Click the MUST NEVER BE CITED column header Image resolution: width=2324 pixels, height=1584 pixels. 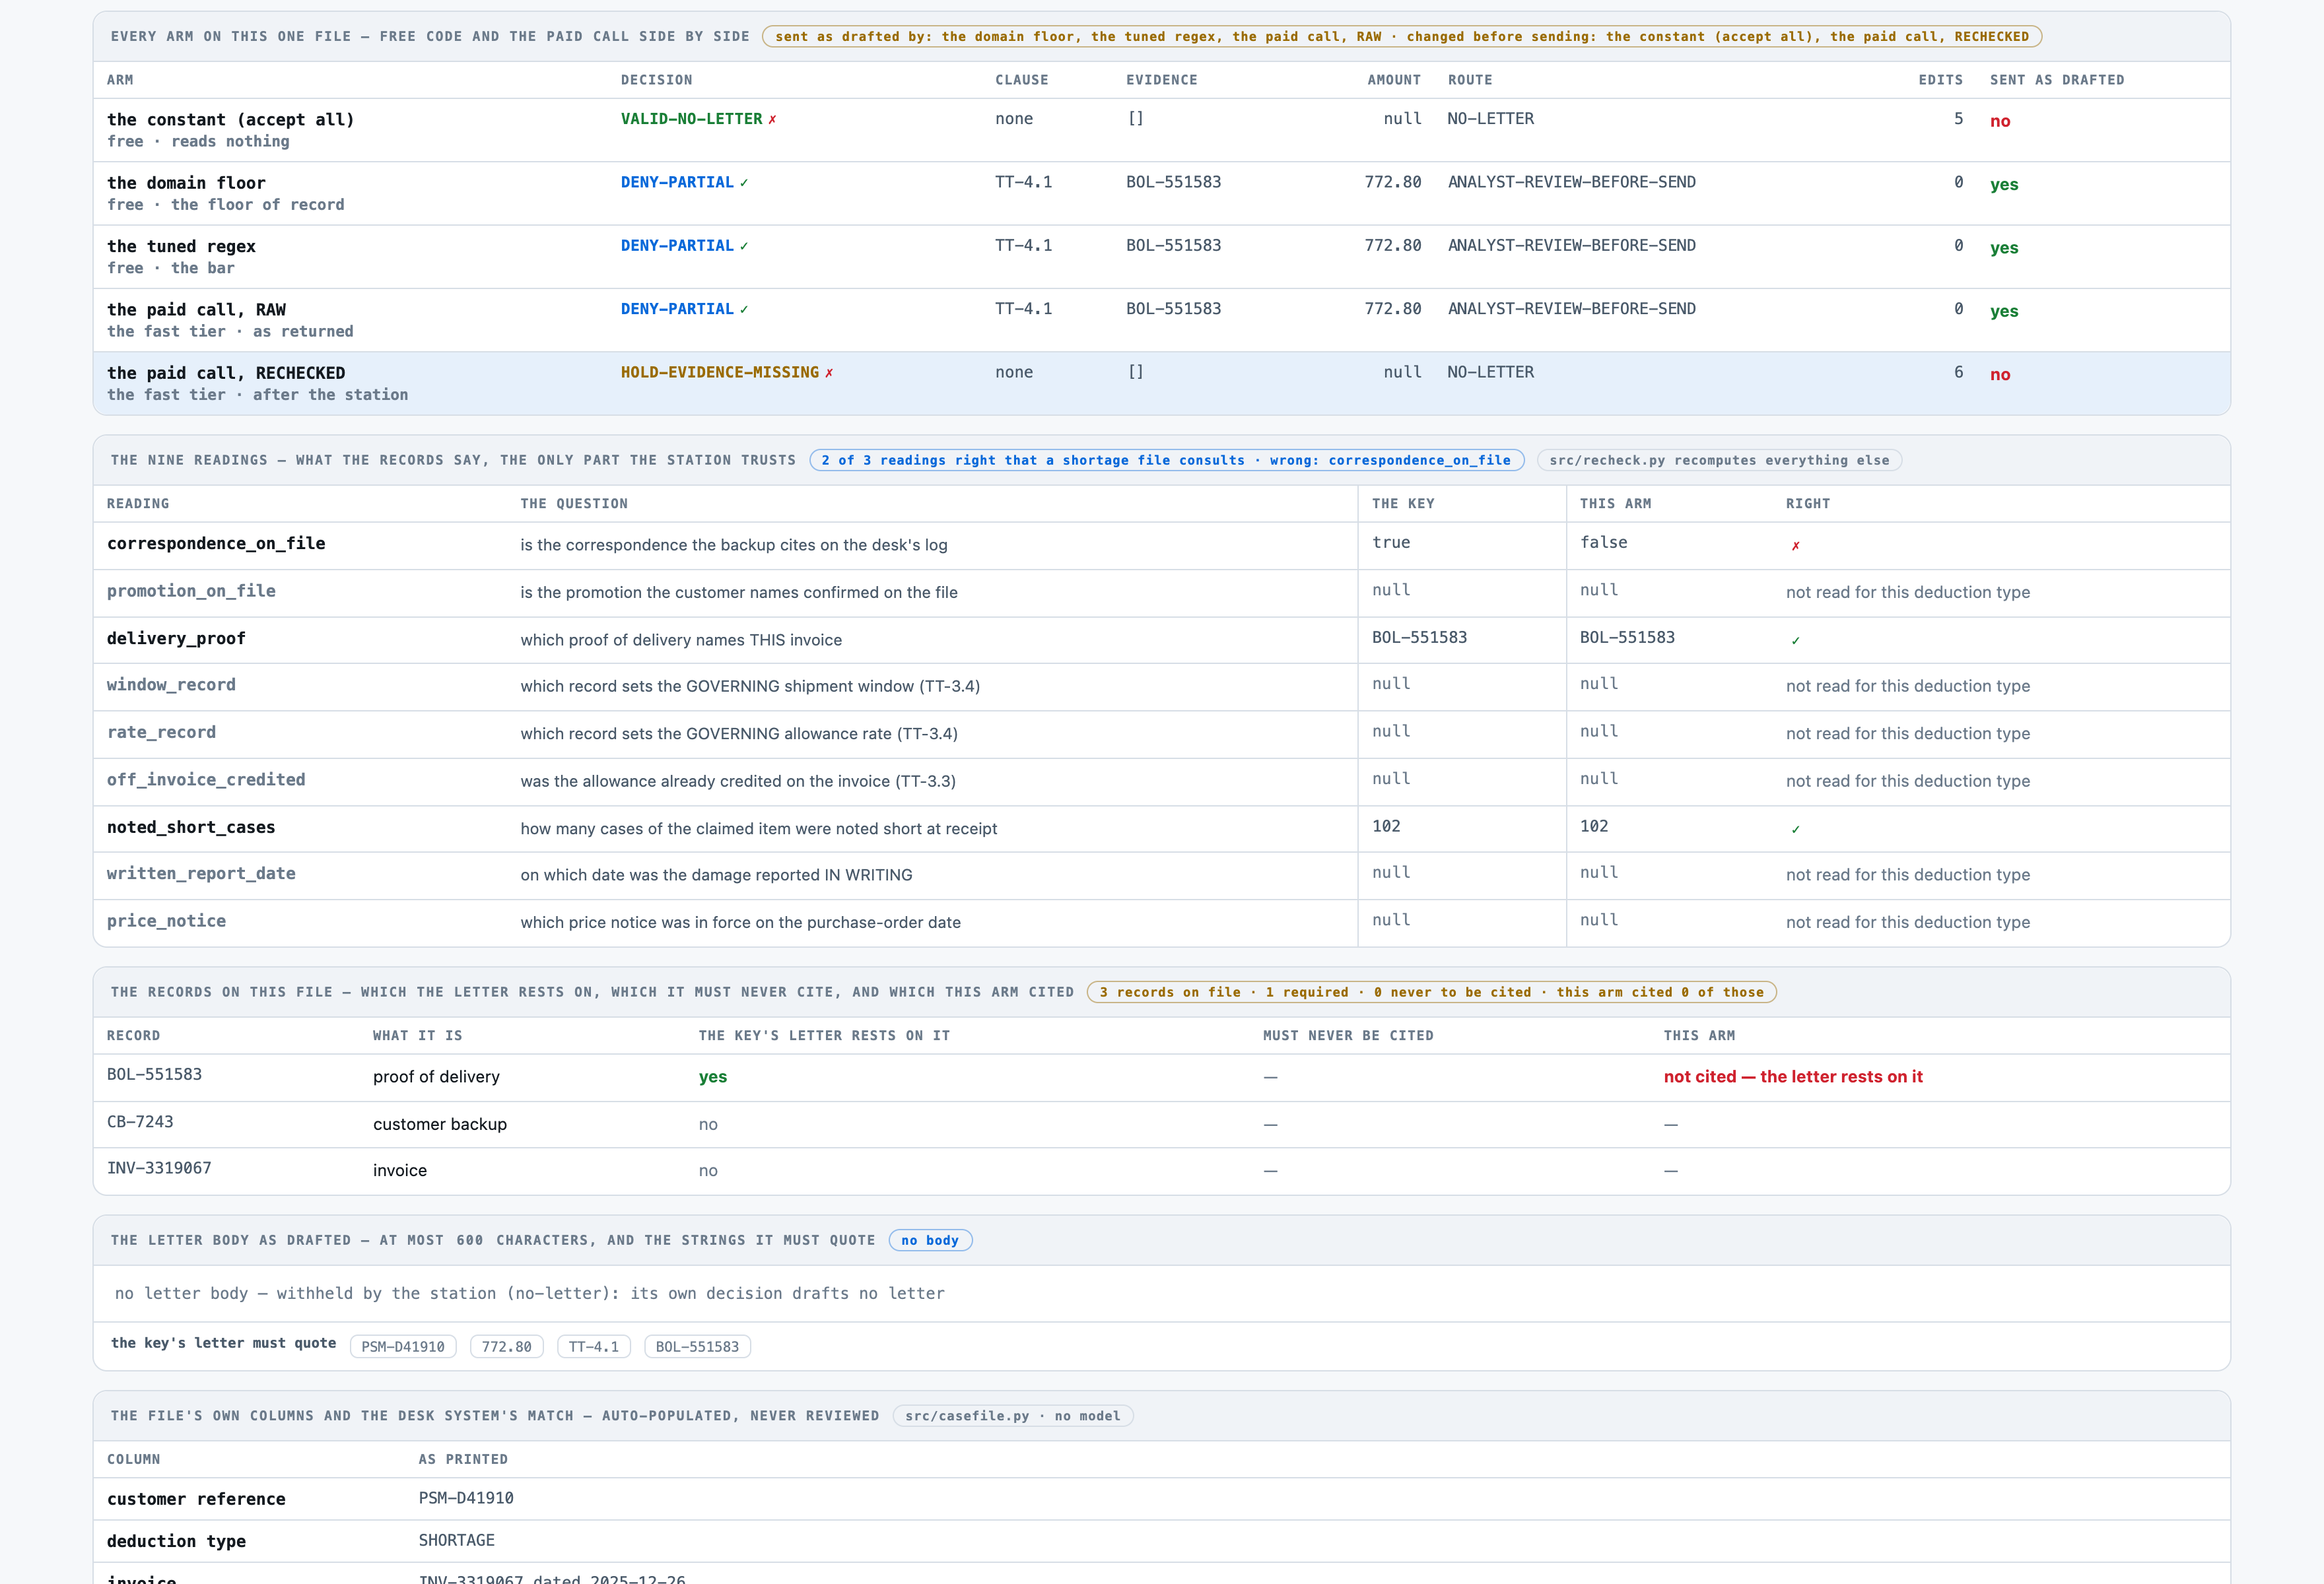pyautogui.click(x=1348, y=1036)
